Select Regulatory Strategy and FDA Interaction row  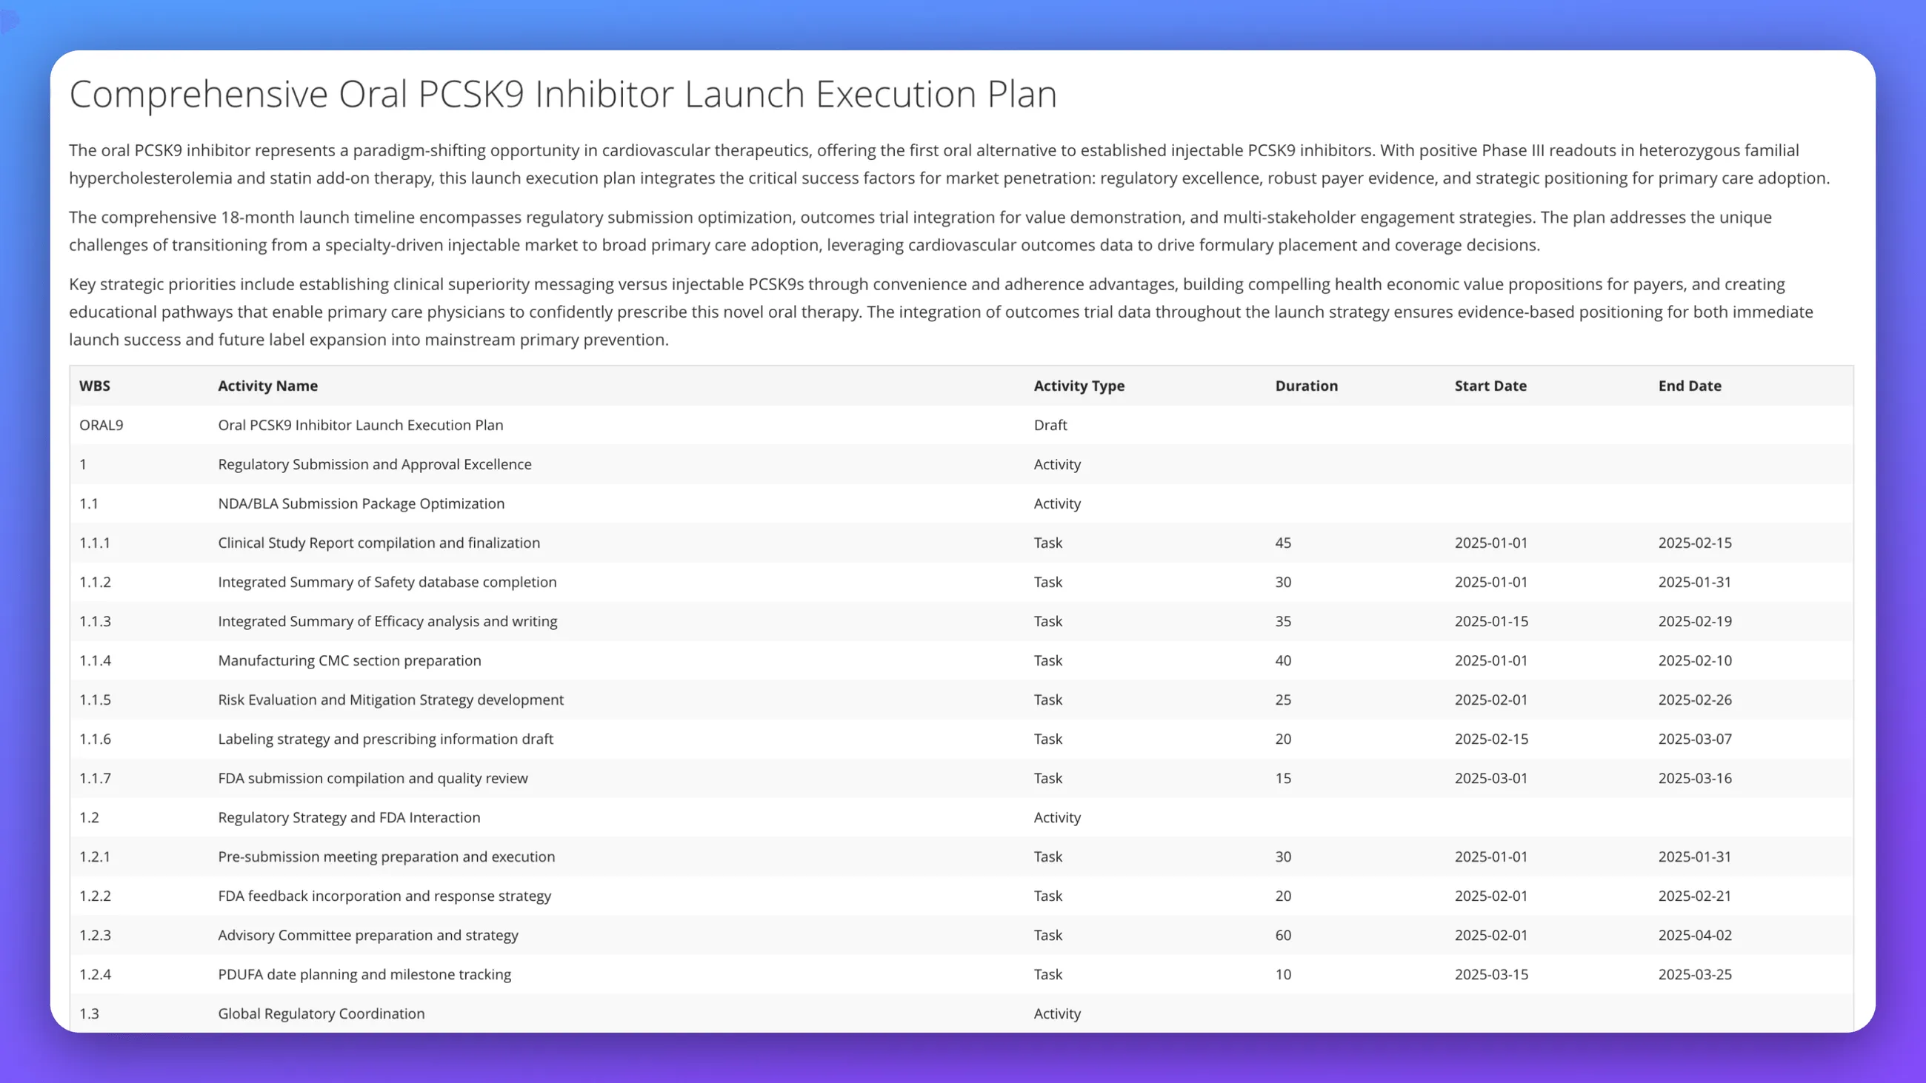tap(348, 817)
